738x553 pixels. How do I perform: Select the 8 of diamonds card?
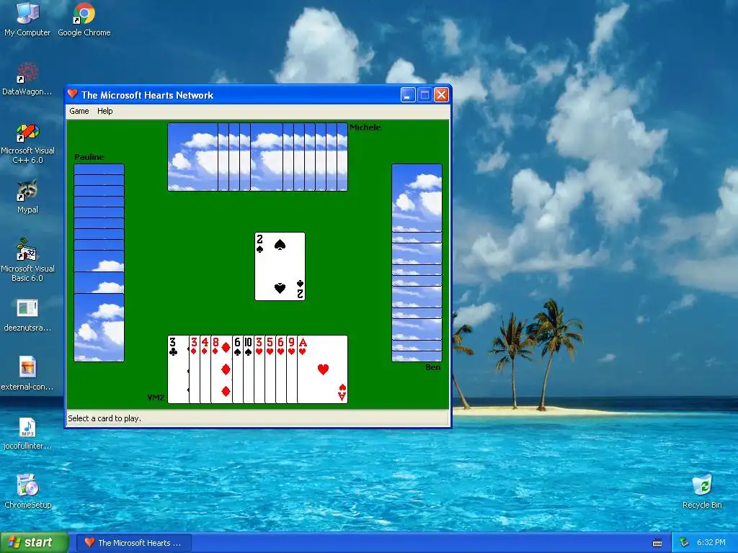click(221, 369)
